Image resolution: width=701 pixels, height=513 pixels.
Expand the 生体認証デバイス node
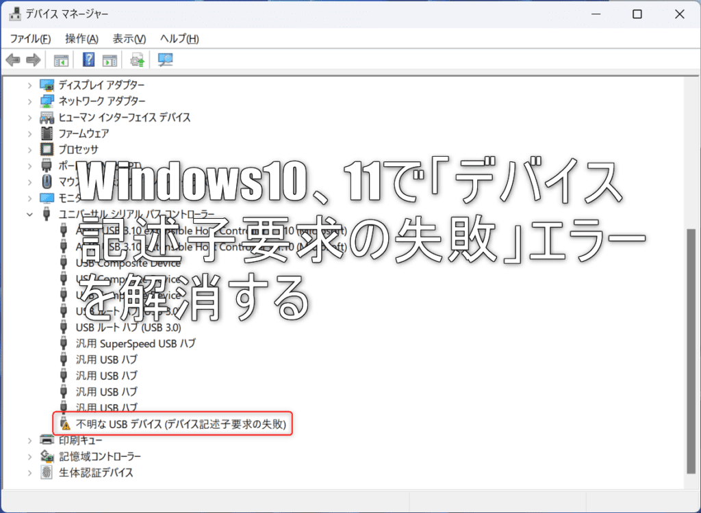click(29, 473)
